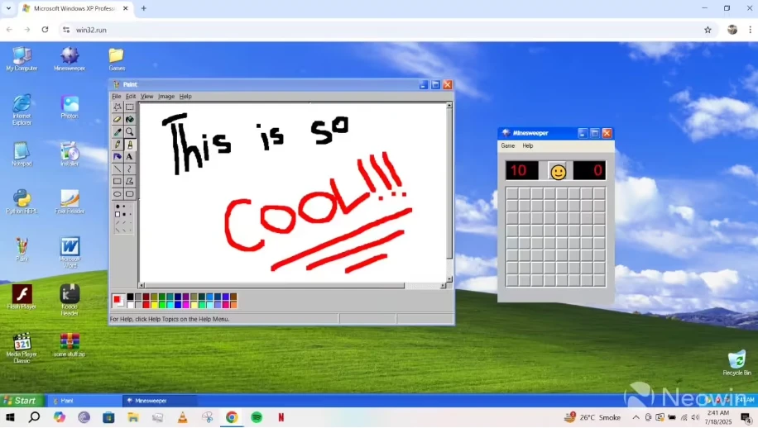Switch to the Airbrush tool
The width and height of the screenshot is (758, 428).
(118, 156)
